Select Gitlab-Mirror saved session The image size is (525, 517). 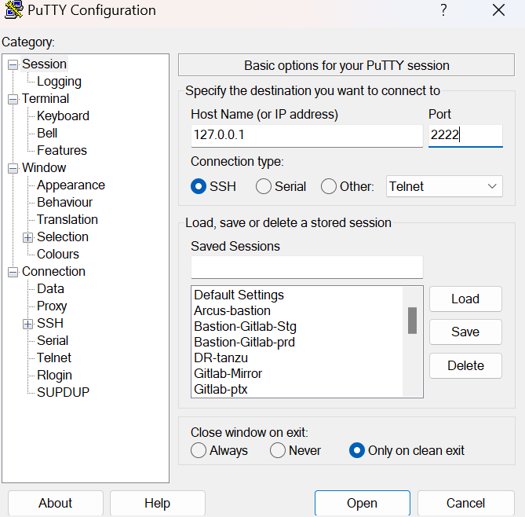[297, 373]
